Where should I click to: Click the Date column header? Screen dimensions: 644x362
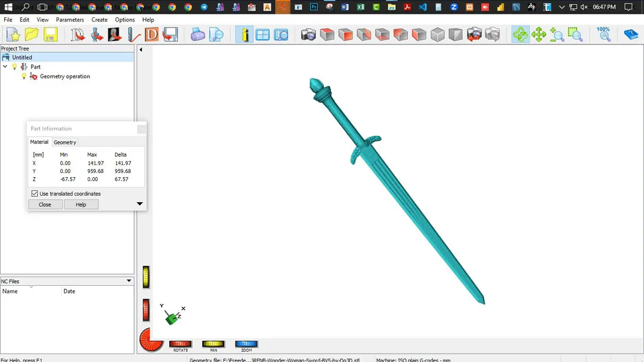click(x=98, y=291)
